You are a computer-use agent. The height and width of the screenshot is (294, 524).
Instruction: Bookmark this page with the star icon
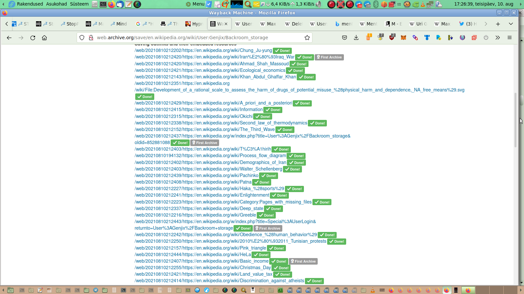(307, 38)
